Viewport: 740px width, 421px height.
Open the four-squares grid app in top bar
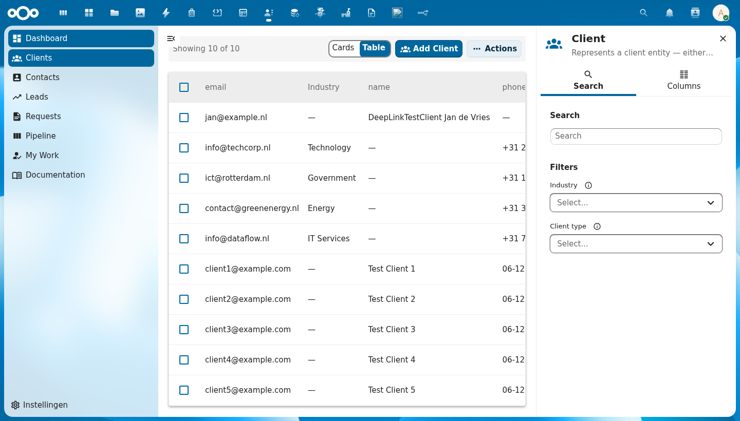pyautogui.click(x=89, y=13)
